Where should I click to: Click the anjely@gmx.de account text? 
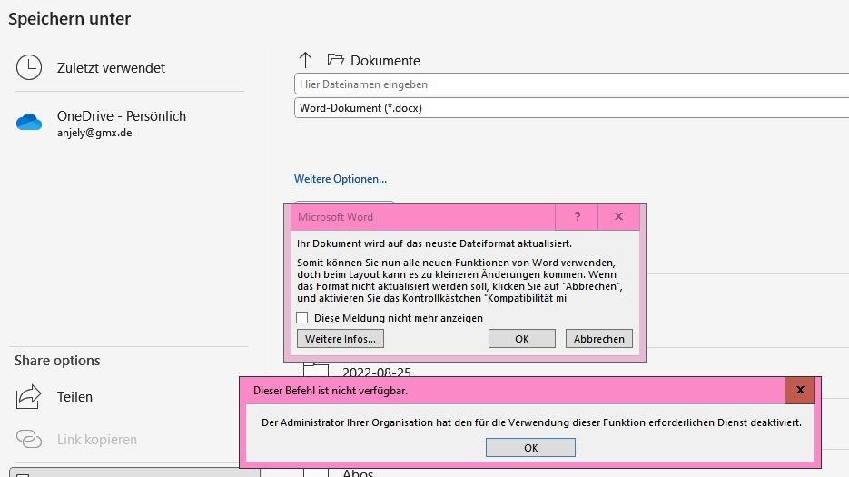94,133
